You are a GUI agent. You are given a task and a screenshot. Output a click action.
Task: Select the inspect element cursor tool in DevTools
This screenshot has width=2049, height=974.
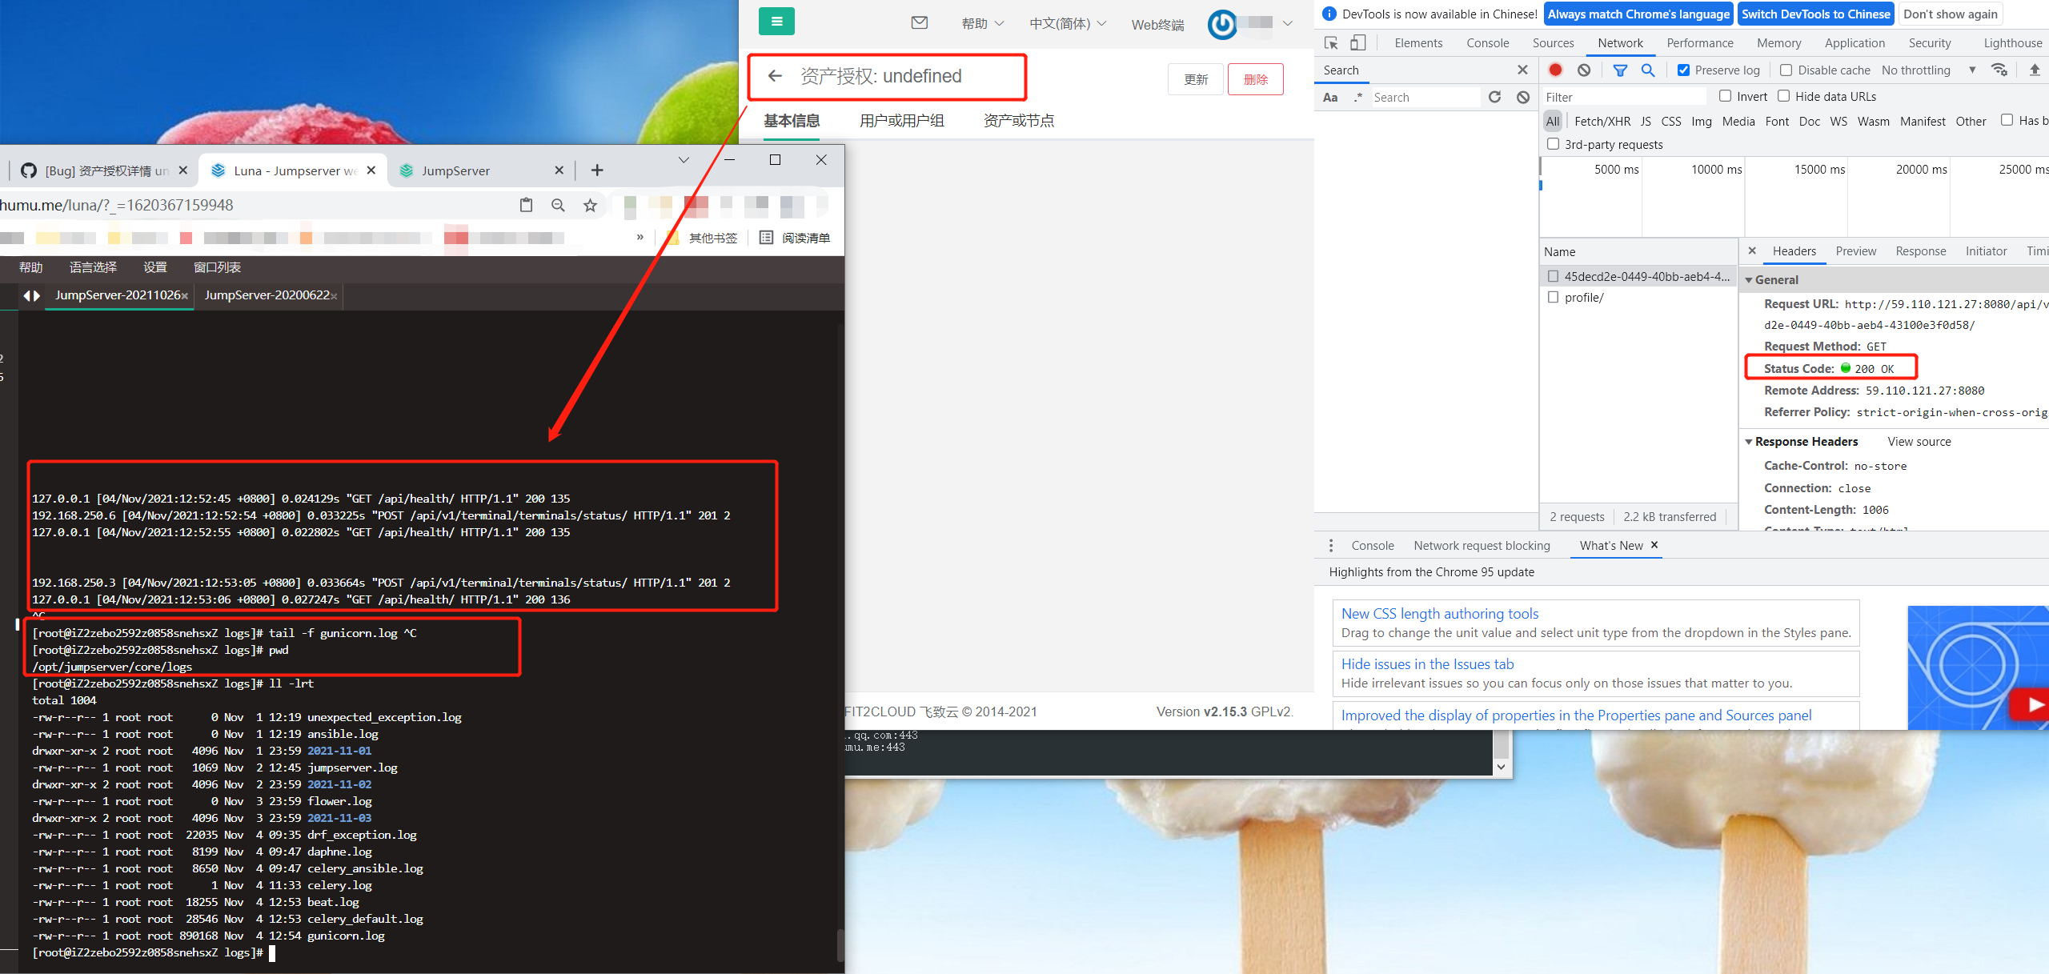click(x=1330, y=42)
